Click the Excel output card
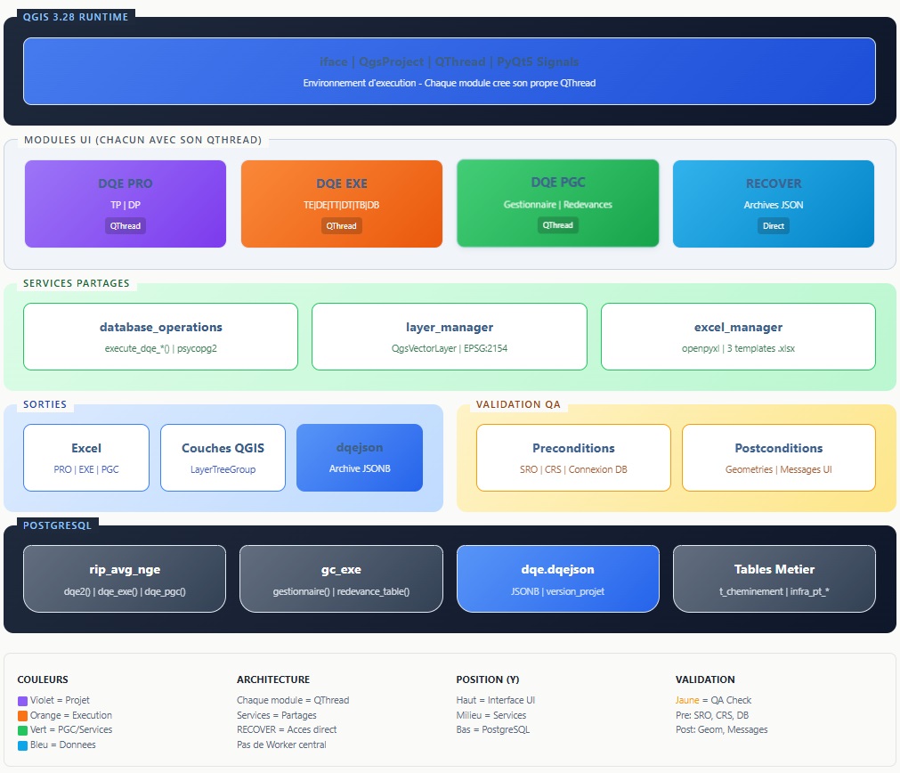This screenshot has height=773, width=900. (85, 457)
